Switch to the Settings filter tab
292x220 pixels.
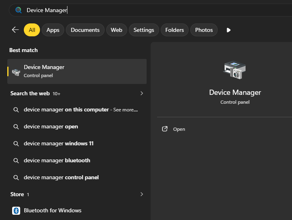(x=144, y=30)
